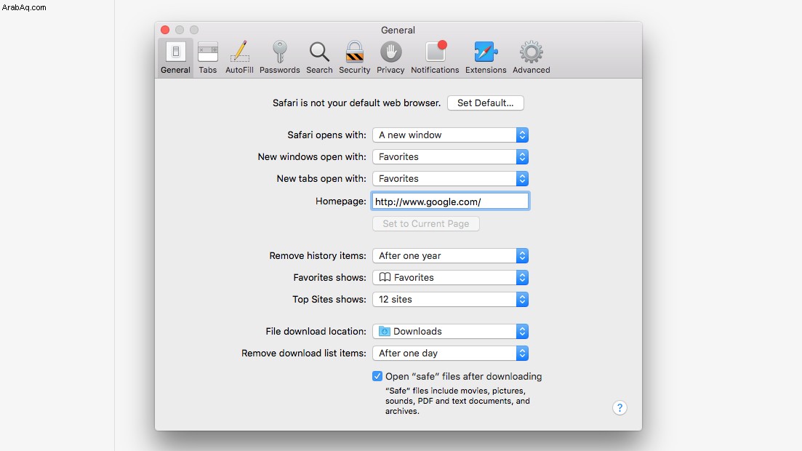Click the ArabAq.com text at top left
Screen dimensions: 802x451
click(x=24, y=7)
